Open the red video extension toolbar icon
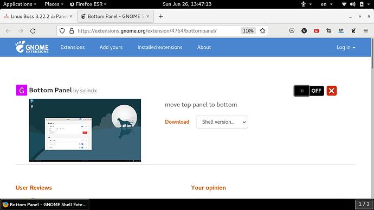 317,31
